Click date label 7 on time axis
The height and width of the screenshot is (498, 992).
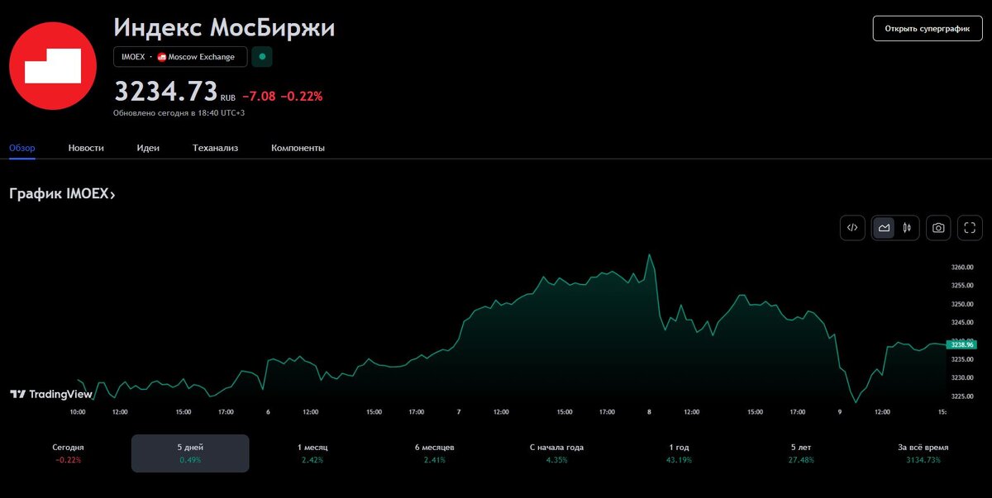coord(459,412)
